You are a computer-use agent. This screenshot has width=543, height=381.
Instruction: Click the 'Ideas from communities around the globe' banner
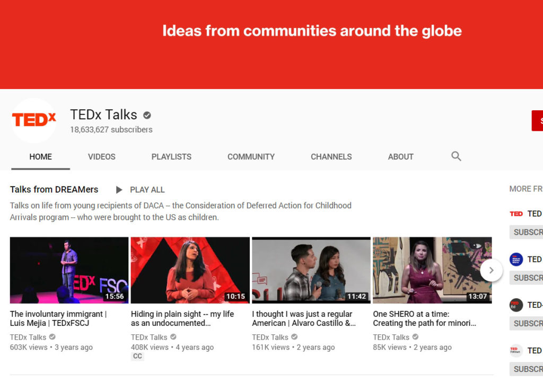pos(312,31)
